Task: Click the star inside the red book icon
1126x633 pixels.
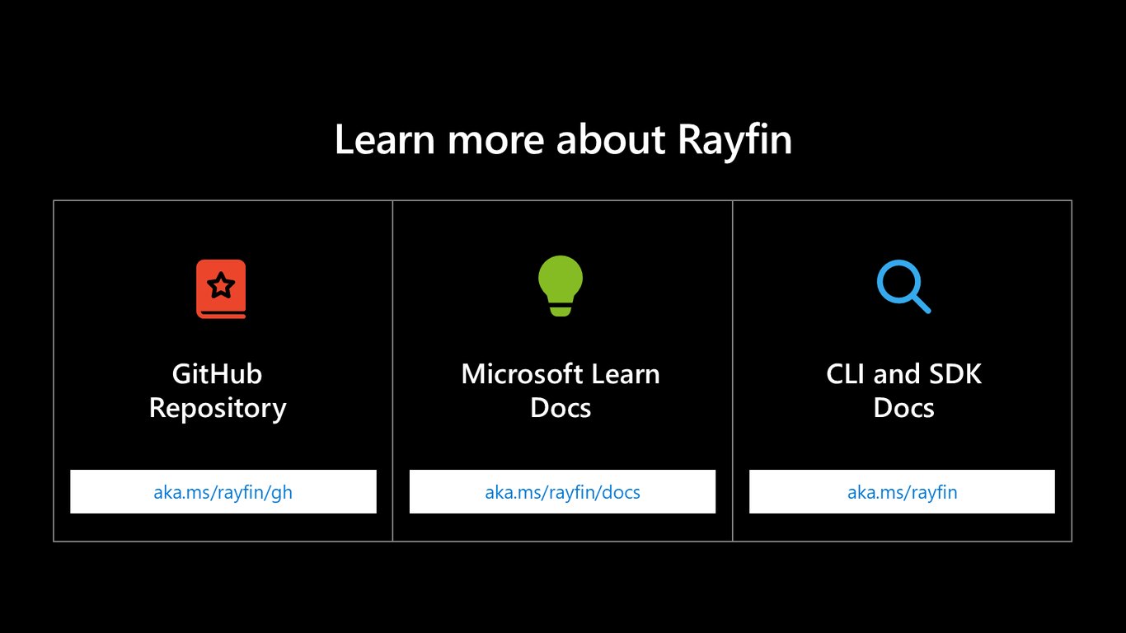Action: 221,286
